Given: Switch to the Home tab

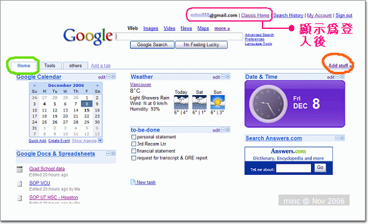Looking at the screenshot, I should click(24, 66).
